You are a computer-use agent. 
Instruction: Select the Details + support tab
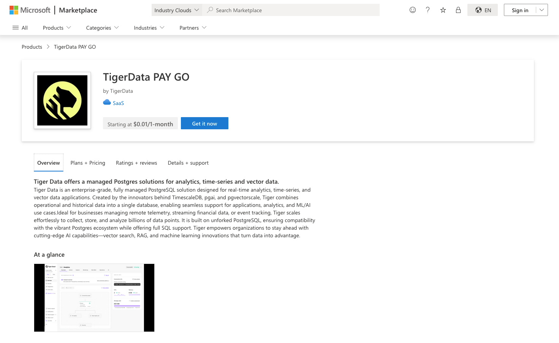coord(188,162)
